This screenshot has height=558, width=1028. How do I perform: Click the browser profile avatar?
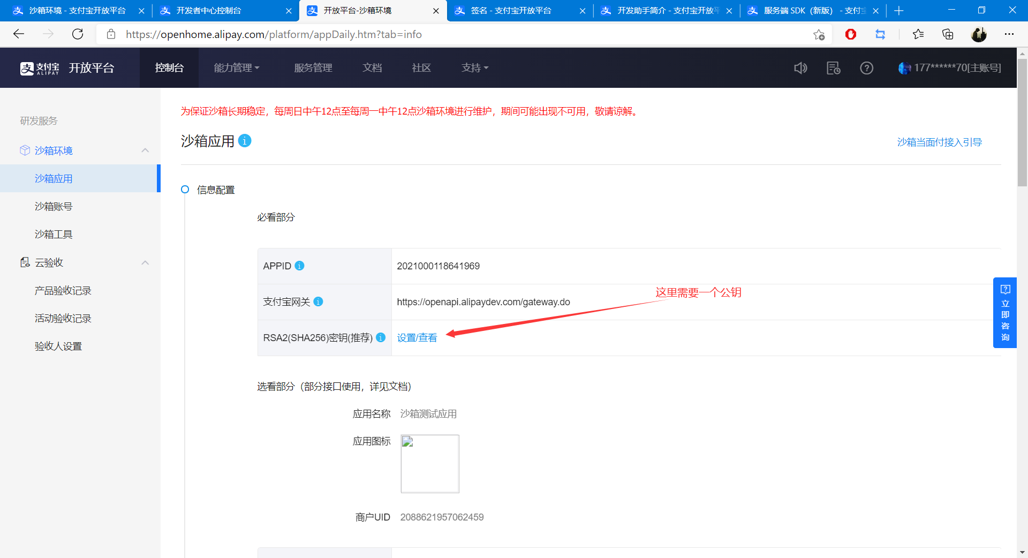(x=979, y=34)
